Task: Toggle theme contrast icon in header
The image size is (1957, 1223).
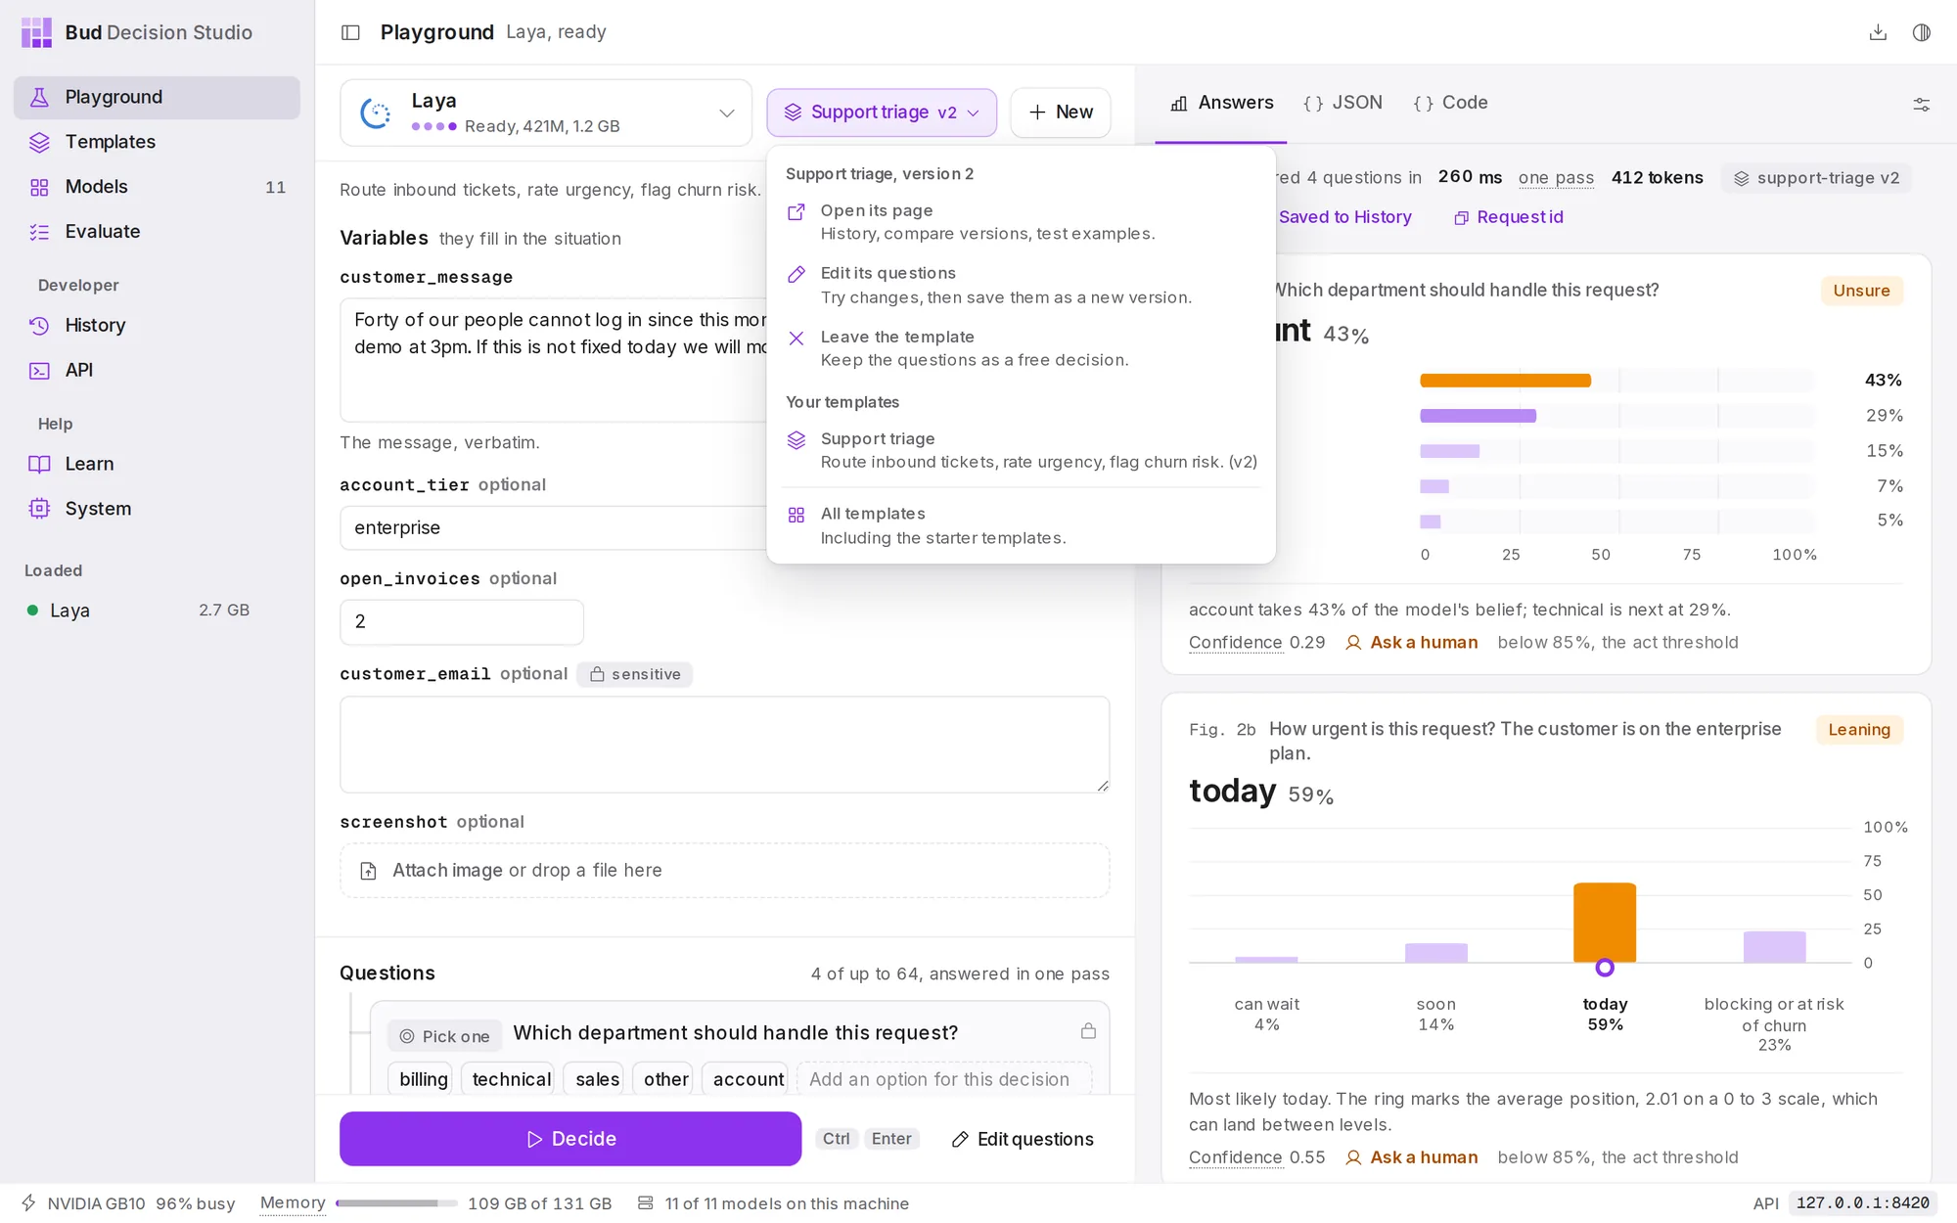Action: click(x=1922, y=32)
